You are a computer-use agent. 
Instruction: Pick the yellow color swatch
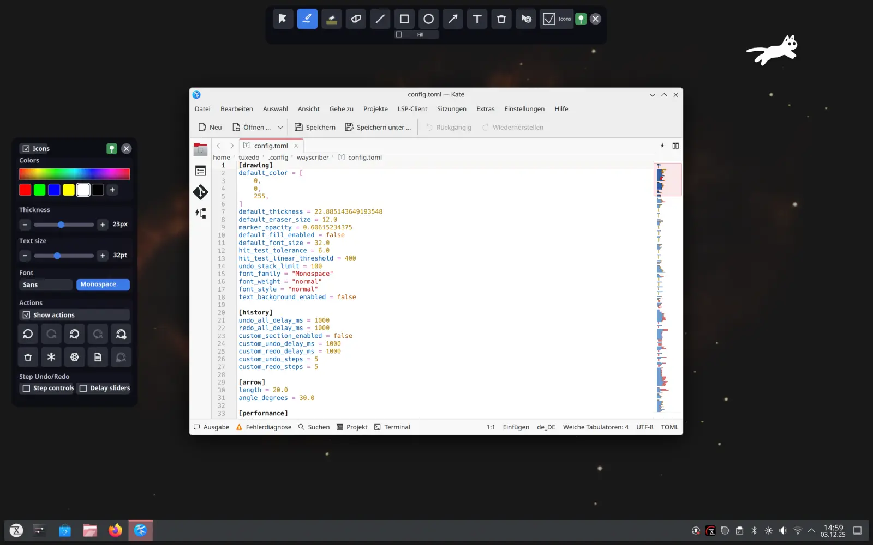click(68, 189)
